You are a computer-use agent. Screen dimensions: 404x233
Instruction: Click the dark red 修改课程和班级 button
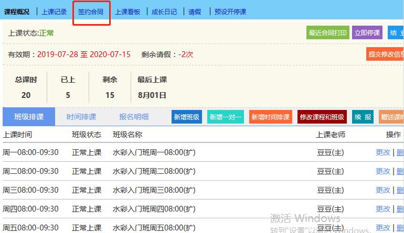coord(322,117)
